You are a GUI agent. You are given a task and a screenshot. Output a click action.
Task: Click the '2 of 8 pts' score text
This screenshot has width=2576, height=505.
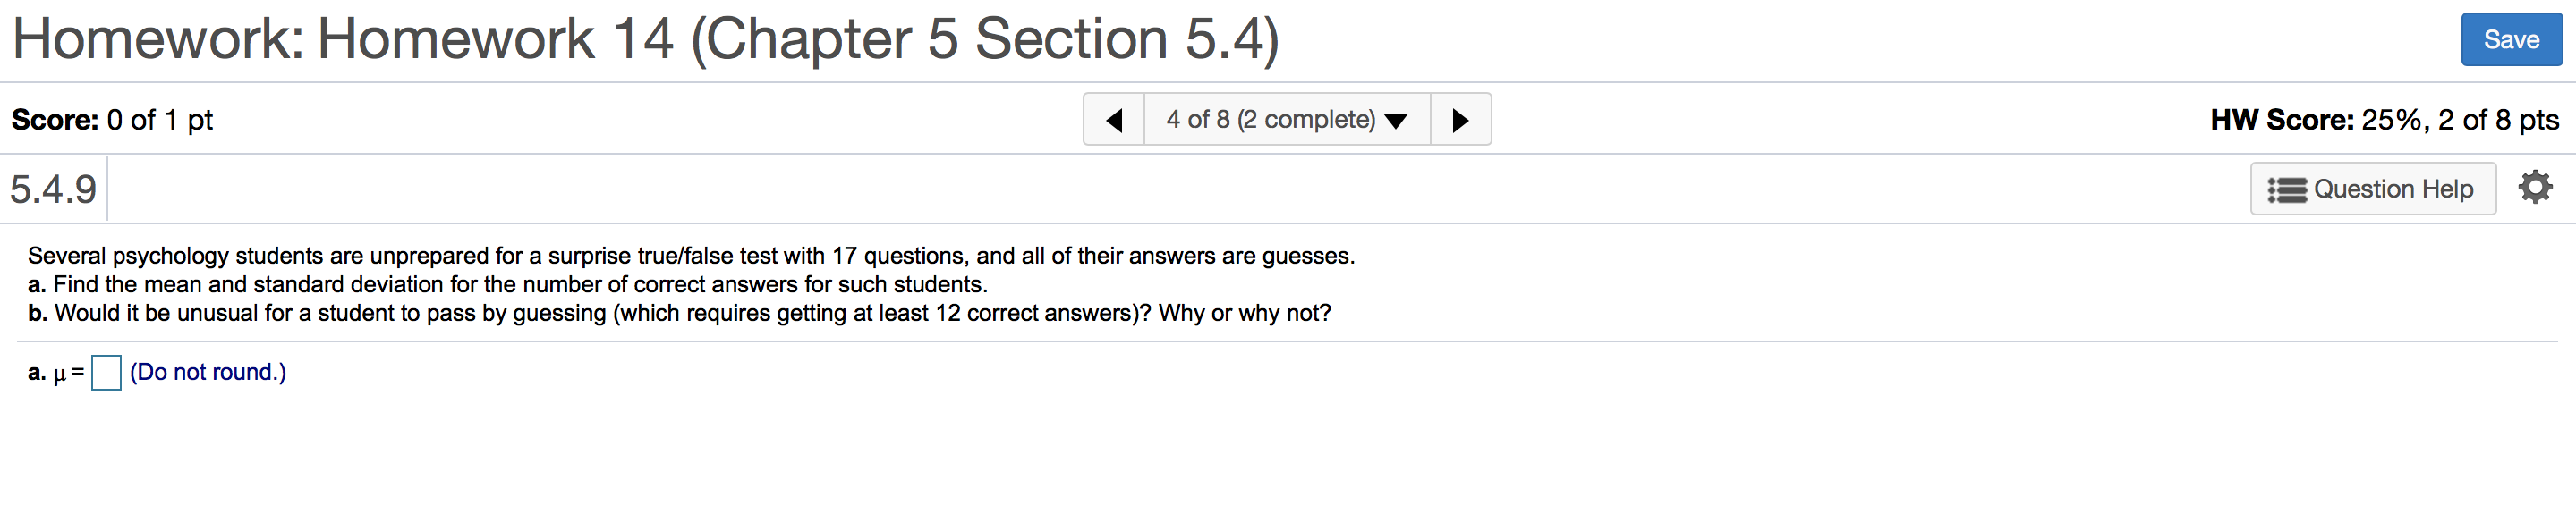[x=2498, y=120]
